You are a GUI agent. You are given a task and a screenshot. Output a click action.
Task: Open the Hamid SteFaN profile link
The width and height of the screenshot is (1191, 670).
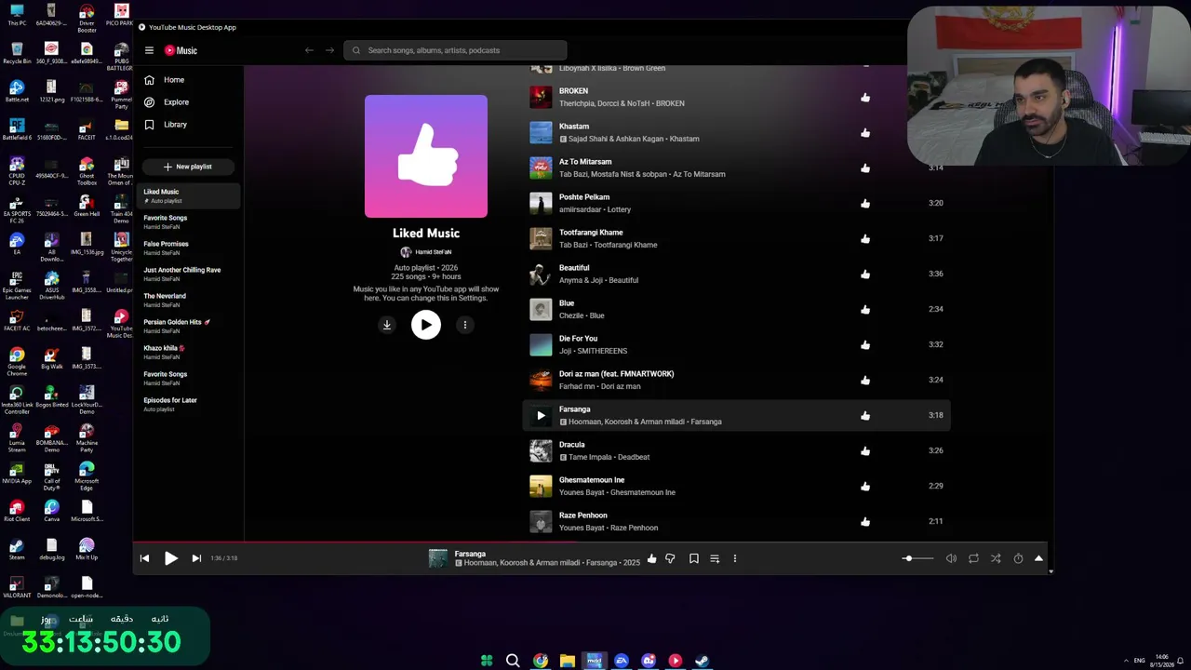tap(426, 252)
